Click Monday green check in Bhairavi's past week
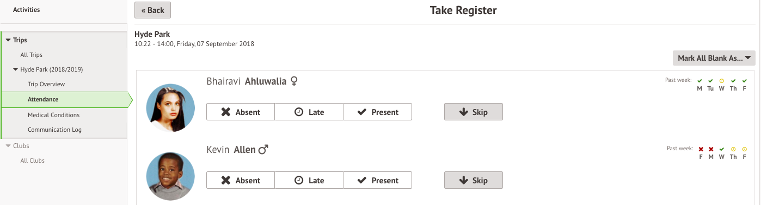Image resolution: width=761 pixels, height=205 pixels. click(699, 81)
